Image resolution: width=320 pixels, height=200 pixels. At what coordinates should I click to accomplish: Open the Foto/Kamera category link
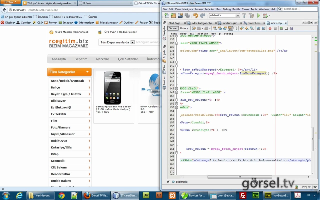point(60,127)
